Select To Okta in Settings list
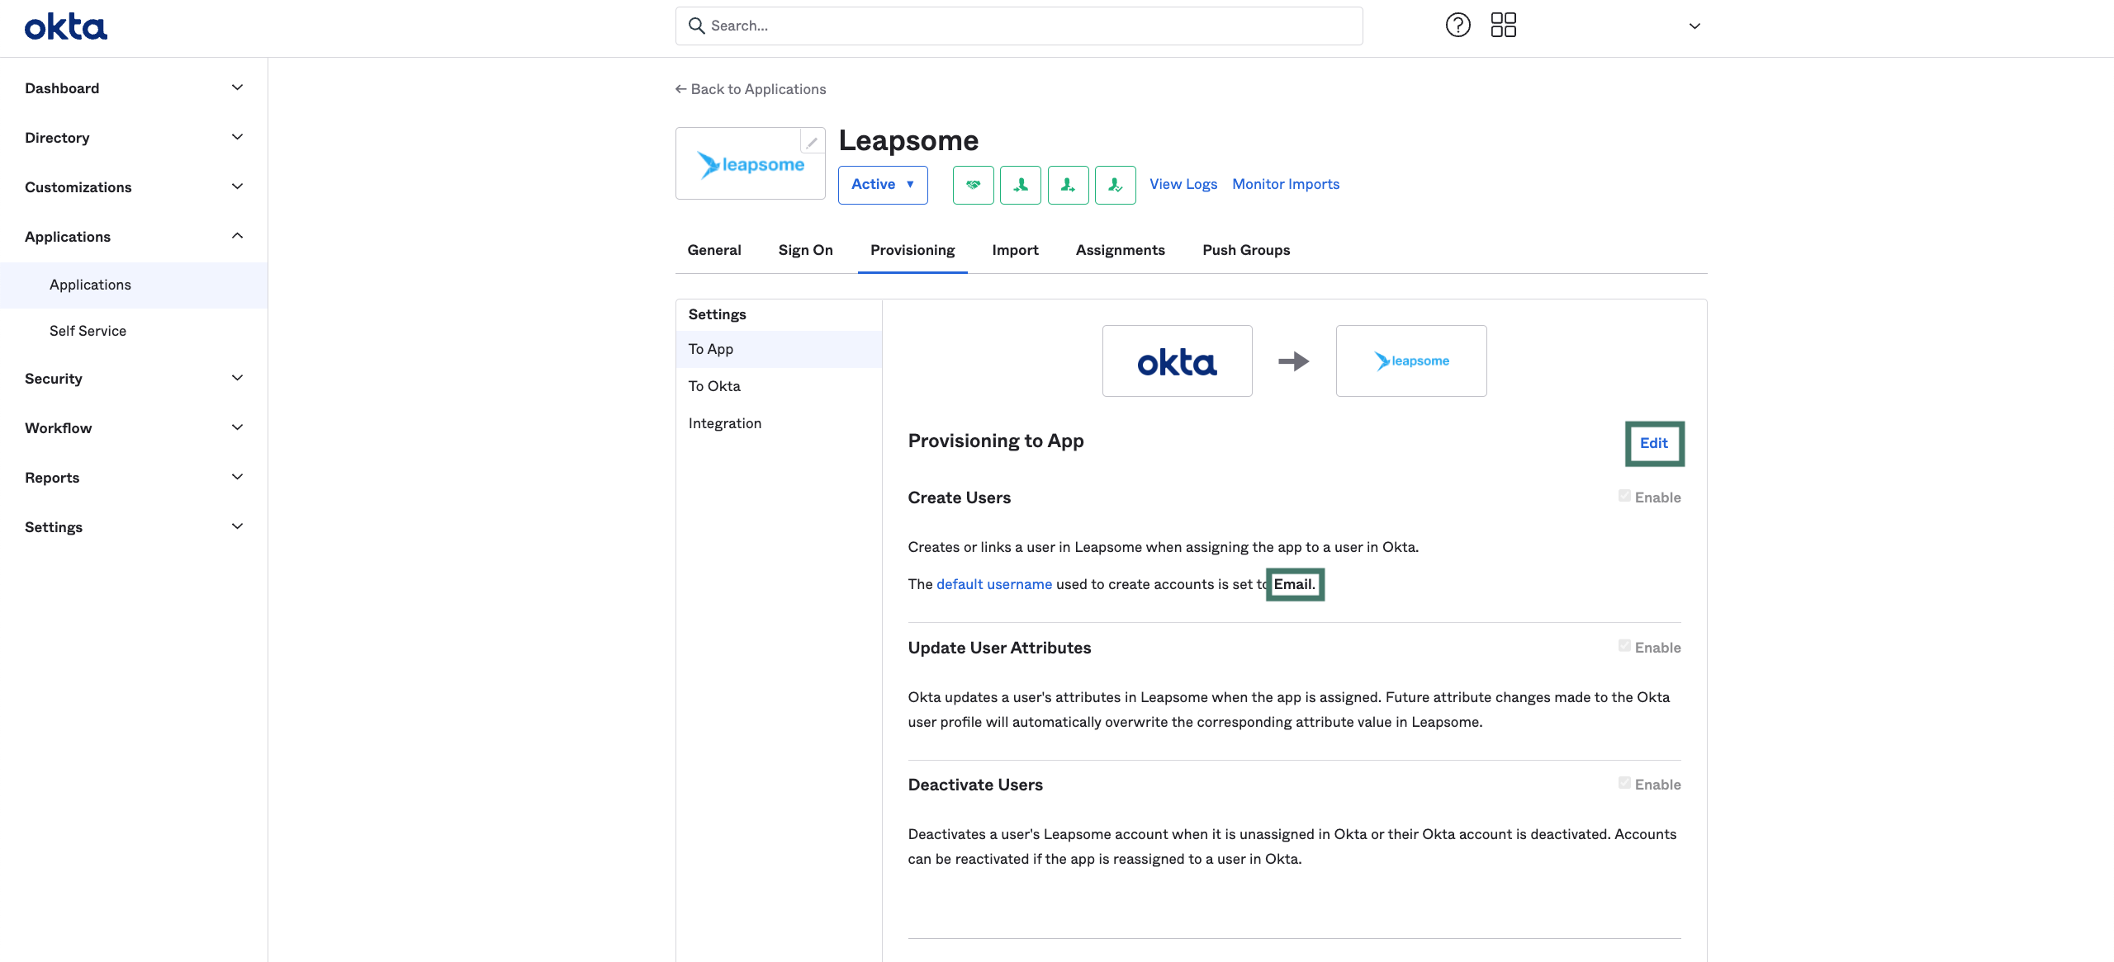 [779, 386]
